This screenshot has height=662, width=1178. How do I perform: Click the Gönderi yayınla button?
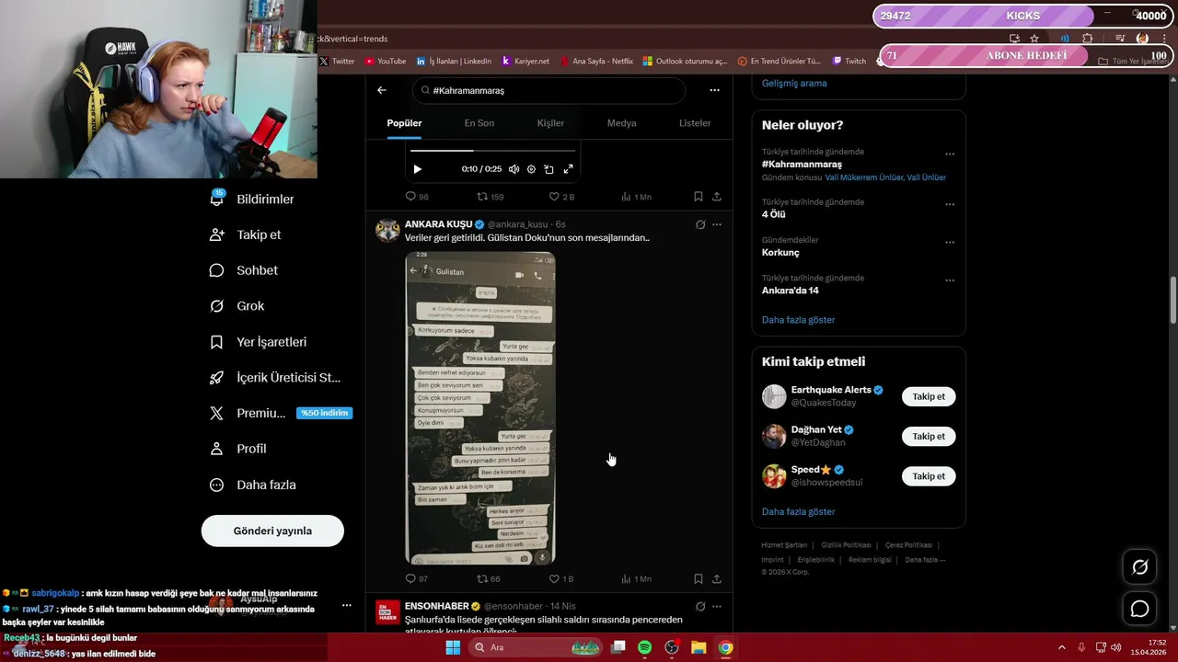point(272,531)
